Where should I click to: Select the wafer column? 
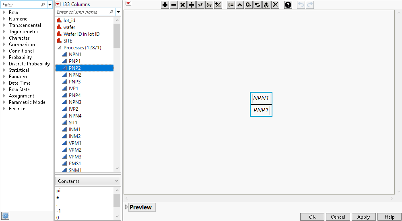pos(85,27)
